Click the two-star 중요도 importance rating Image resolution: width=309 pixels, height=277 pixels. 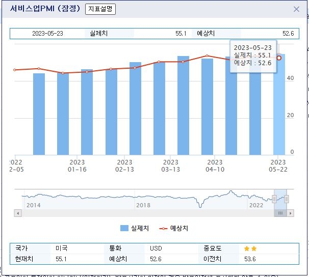pos(250,248)
